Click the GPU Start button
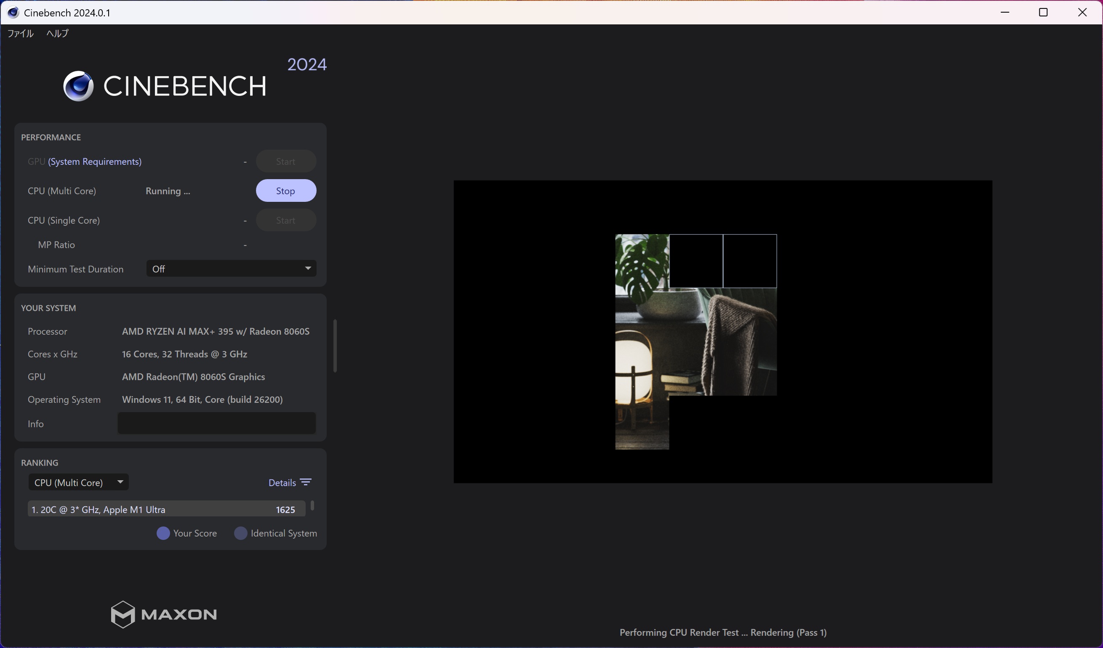The height and width of the screenshot is (648, 1103). click(x=286, y=161)
